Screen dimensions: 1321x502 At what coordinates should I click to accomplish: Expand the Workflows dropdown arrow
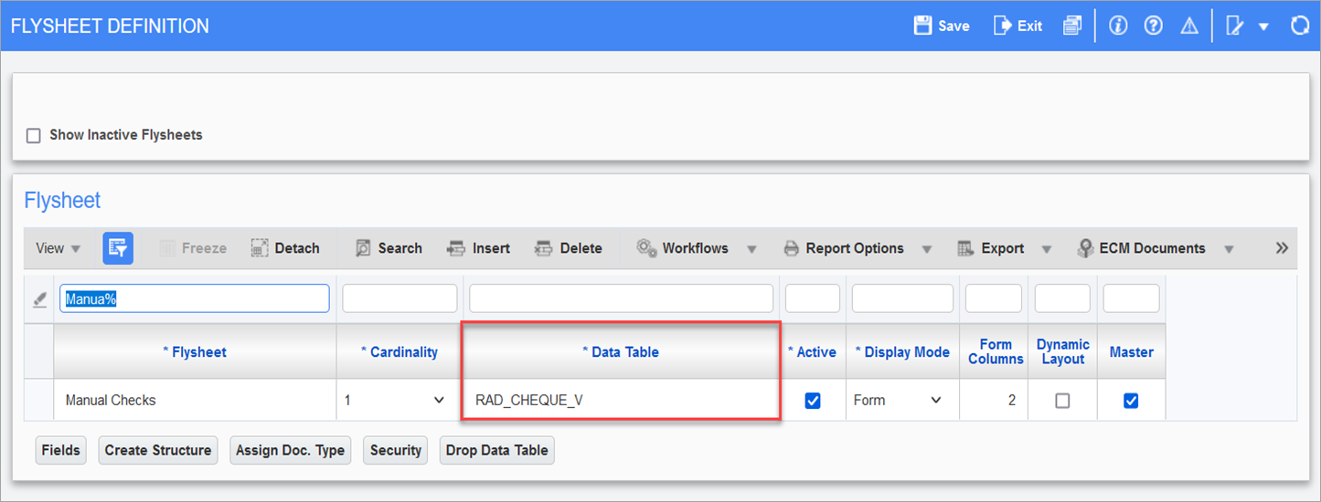point(751,249)
